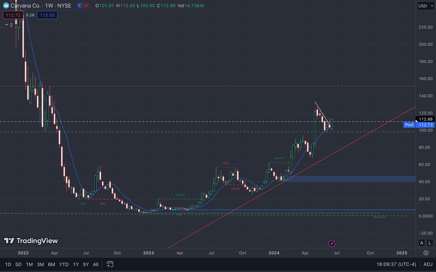436x272 pixels.
Task: Click the O 101.91 open value
Action: point(104,6)
